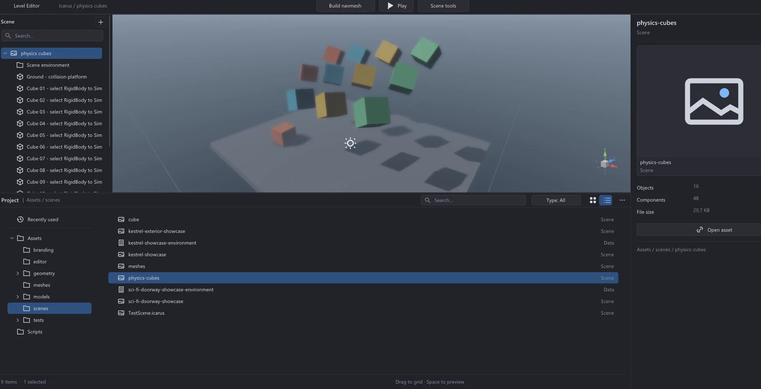
Task: Collapse the physics cubes scene root
Action: click(x=5, y=53)
